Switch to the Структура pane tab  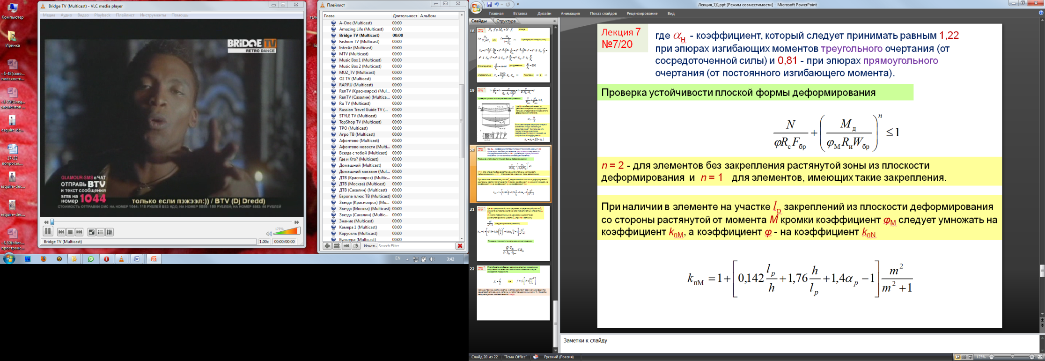point(506,21)
